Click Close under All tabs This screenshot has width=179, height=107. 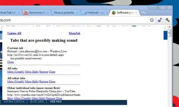(x=52, y=72)
